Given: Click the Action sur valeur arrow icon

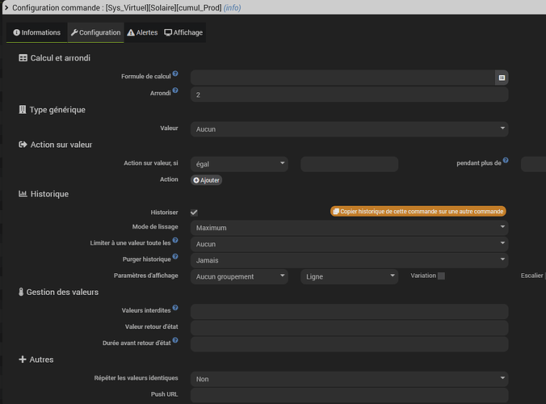Looking at the screenshot, I should tap(23, 145).
